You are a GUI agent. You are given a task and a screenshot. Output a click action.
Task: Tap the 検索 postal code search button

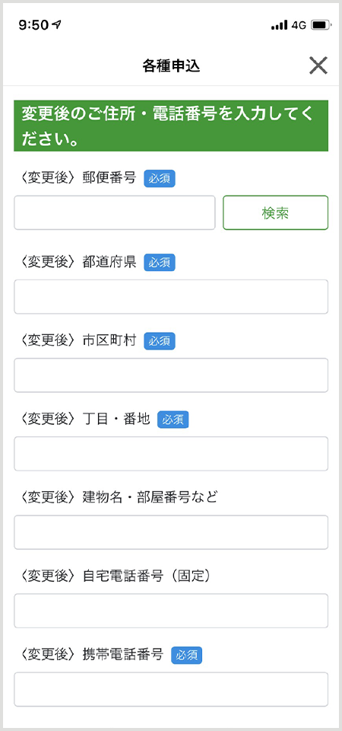[275, 212]
